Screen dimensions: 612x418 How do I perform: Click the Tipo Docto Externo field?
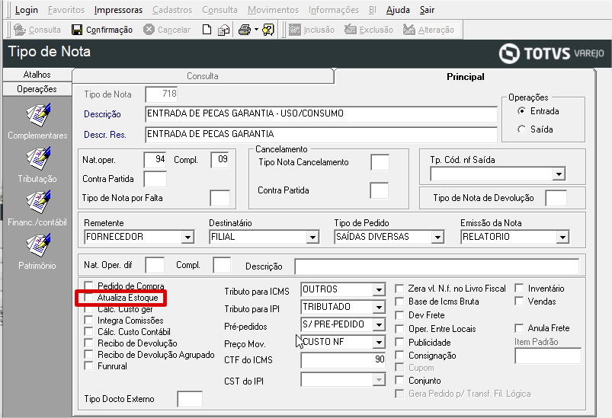coord(190,399)
